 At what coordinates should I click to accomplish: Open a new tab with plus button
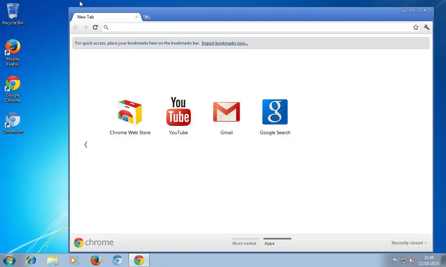(x=147, y=17)
